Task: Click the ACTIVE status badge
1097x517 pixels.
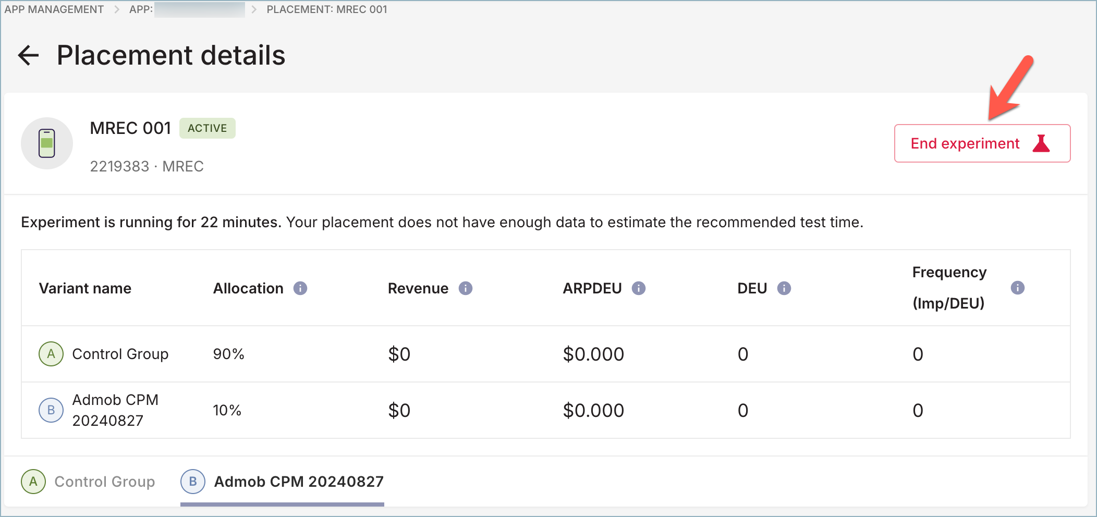Action: 208,128
